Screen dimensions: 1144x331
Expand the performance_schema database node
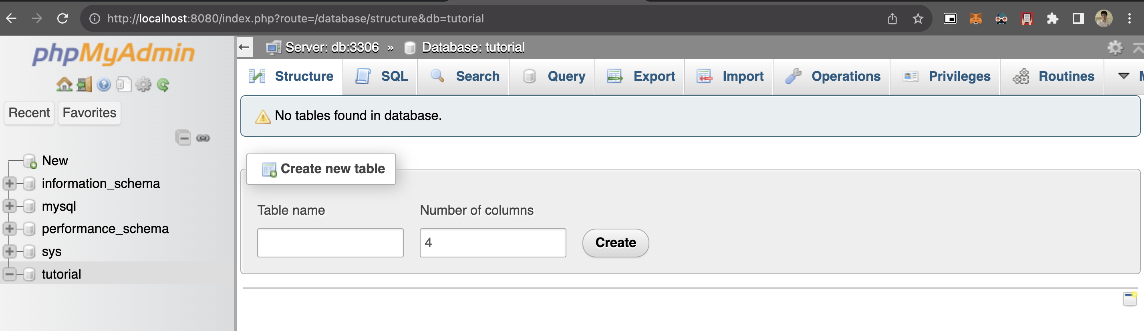click(x=9, y=229)
